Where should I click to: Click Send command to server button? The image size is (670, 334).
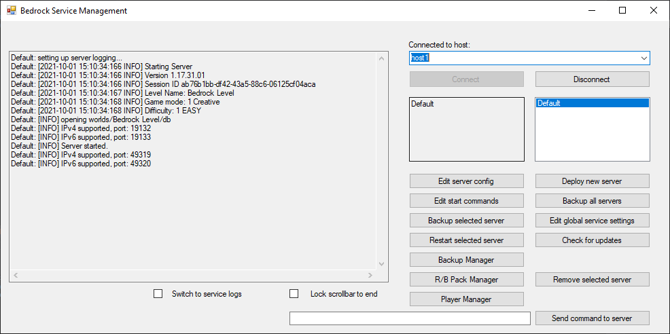(x=593, y=318)
